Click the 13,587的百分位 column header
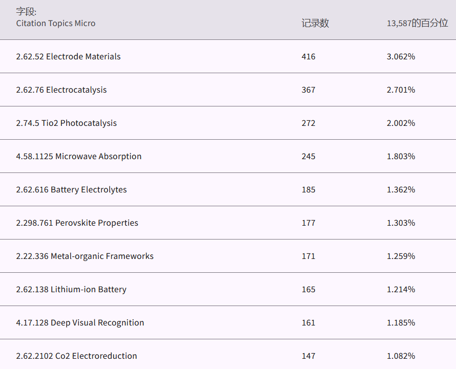This screenshot has height=369, width=456. (417, 23)
